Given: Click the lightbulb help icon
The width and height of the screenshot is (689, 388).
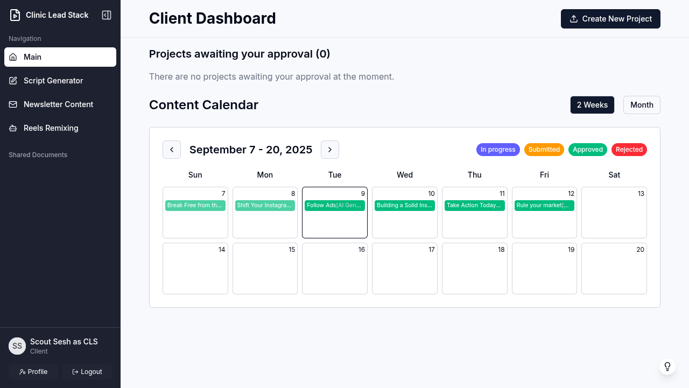Looking at the screenshot, I should 667,366.
